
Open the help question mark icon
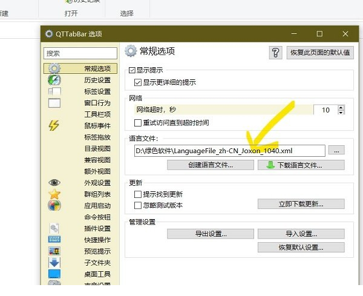[x=275, y=53]
